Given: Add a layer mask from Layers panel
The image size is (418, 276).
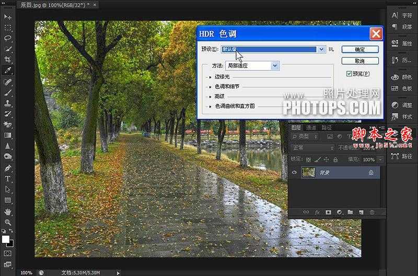Looking at the screenshot, I should tap(328, 212).
